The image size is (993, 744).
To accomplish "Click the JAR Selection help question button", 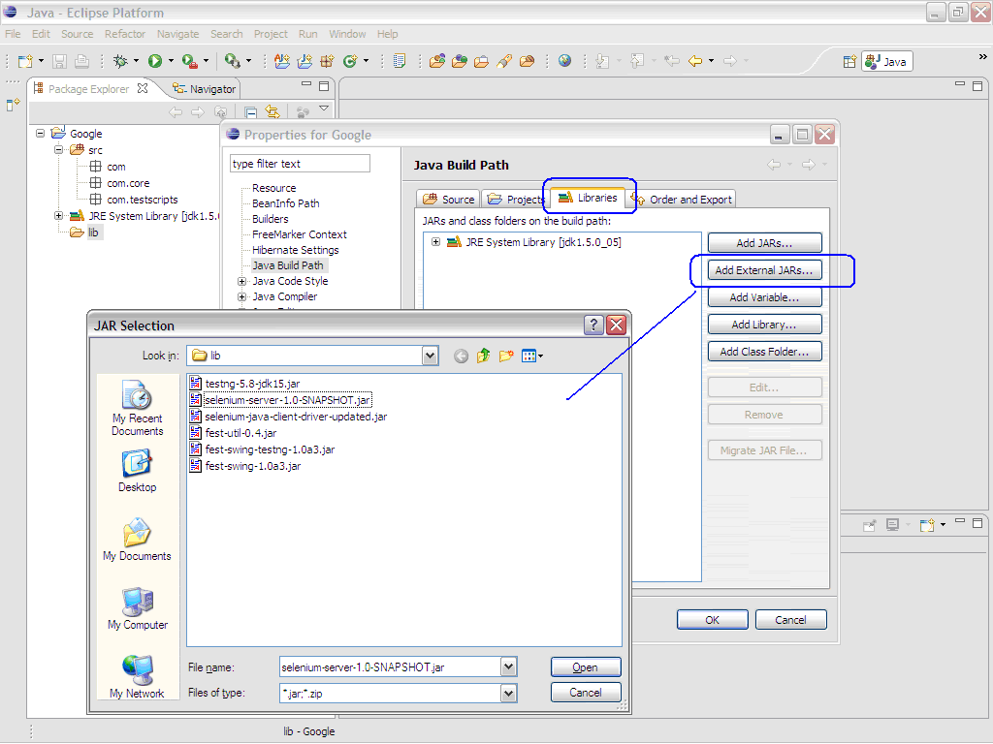I will [x=593, y=325].
